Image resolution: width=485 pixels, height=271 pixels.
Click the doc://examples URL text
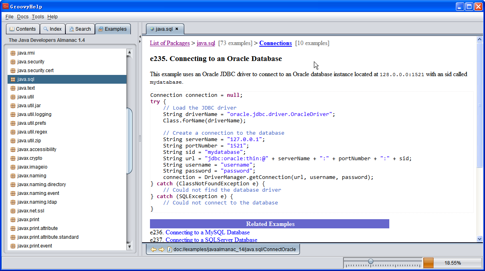pos(235,249)
